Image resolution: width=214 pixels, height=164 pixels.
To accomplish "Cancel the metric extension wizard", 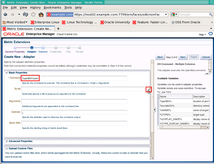I will (x=206, y=57).
